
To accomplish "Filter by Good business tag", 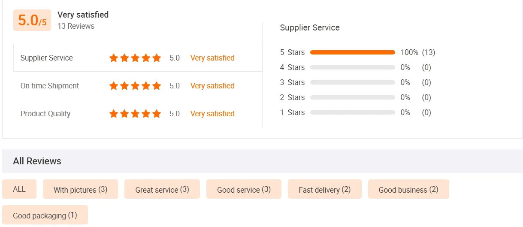I will (x=408, y=189).
